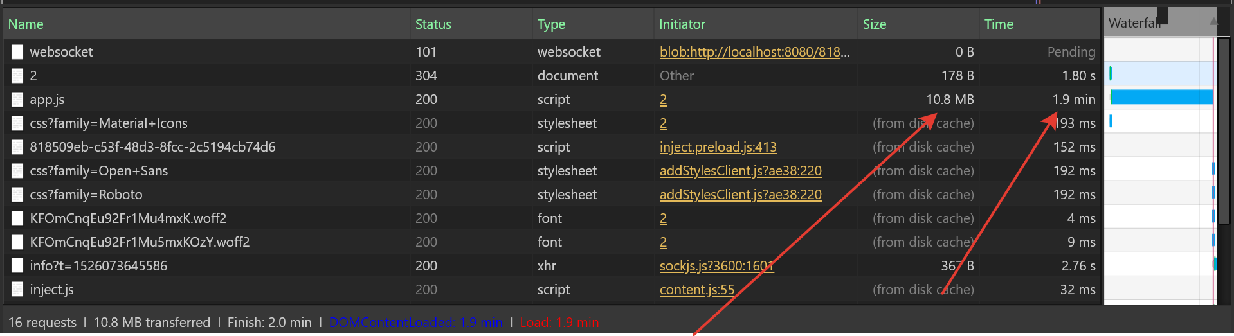Click 'Finish: 2.0 min' in summary bar
Viewport: 1234px width, 336px height.
click(x=269, y=323)
